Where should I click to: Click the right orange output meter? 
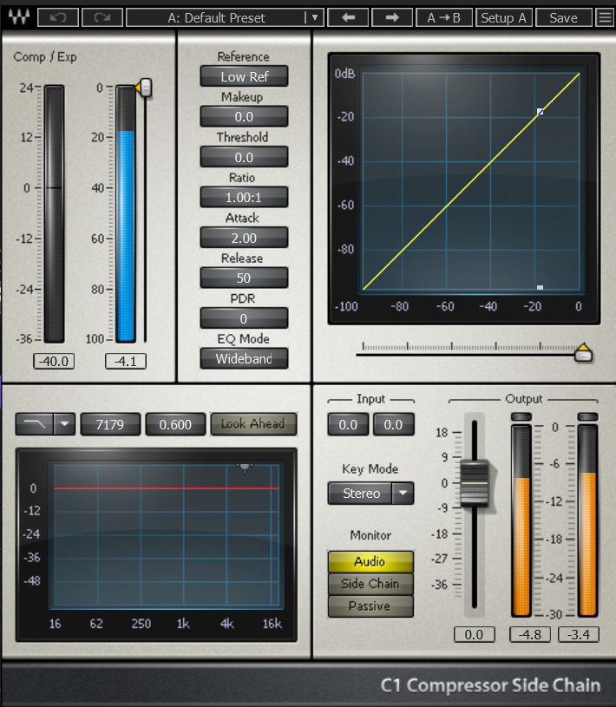pyautogui.click(x=588, y=520)
